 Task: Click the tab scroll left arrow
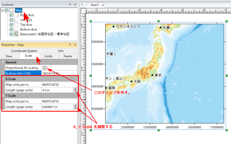pyautogui.click(x=82, y=5)
